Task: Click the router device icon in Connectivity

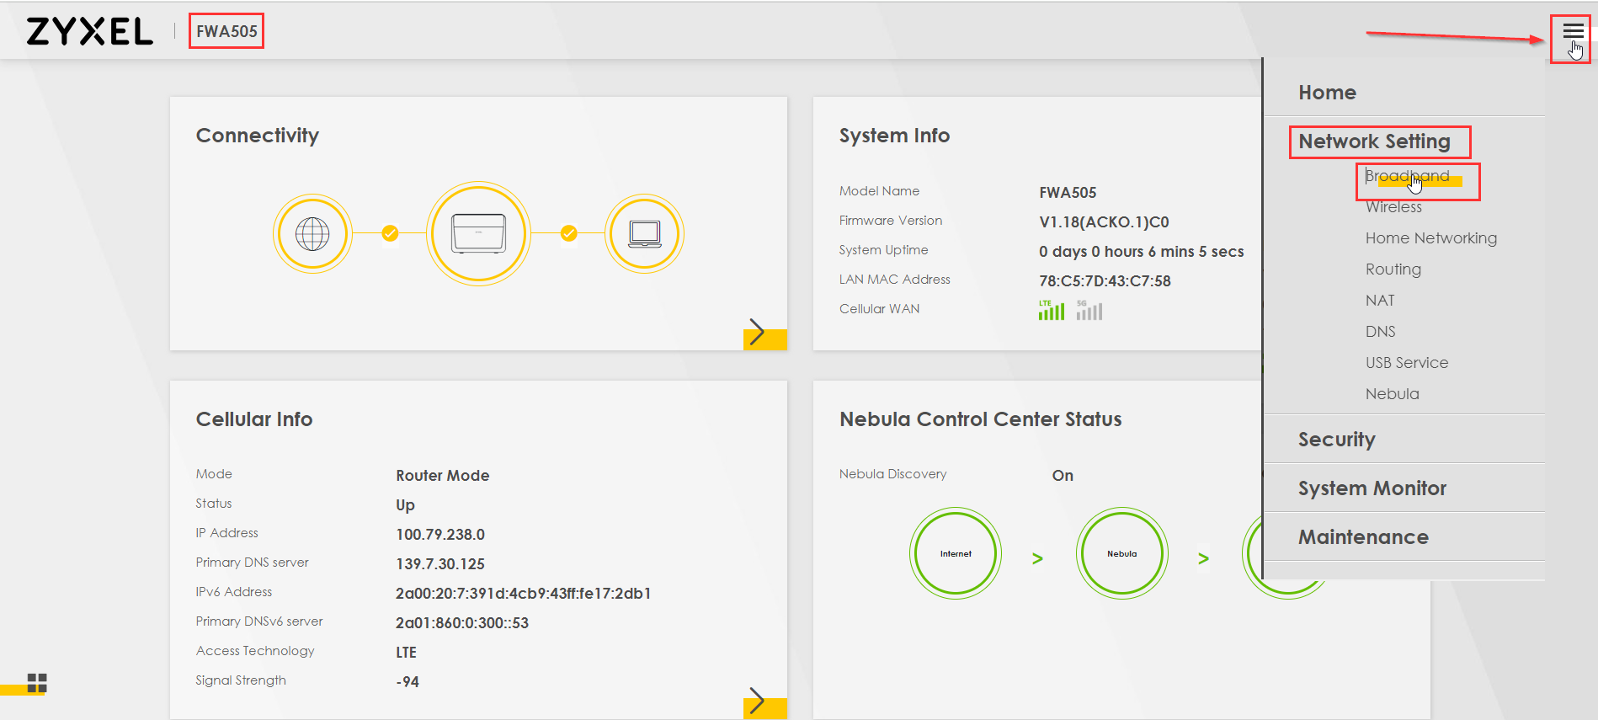Action: tap(478, 233)
